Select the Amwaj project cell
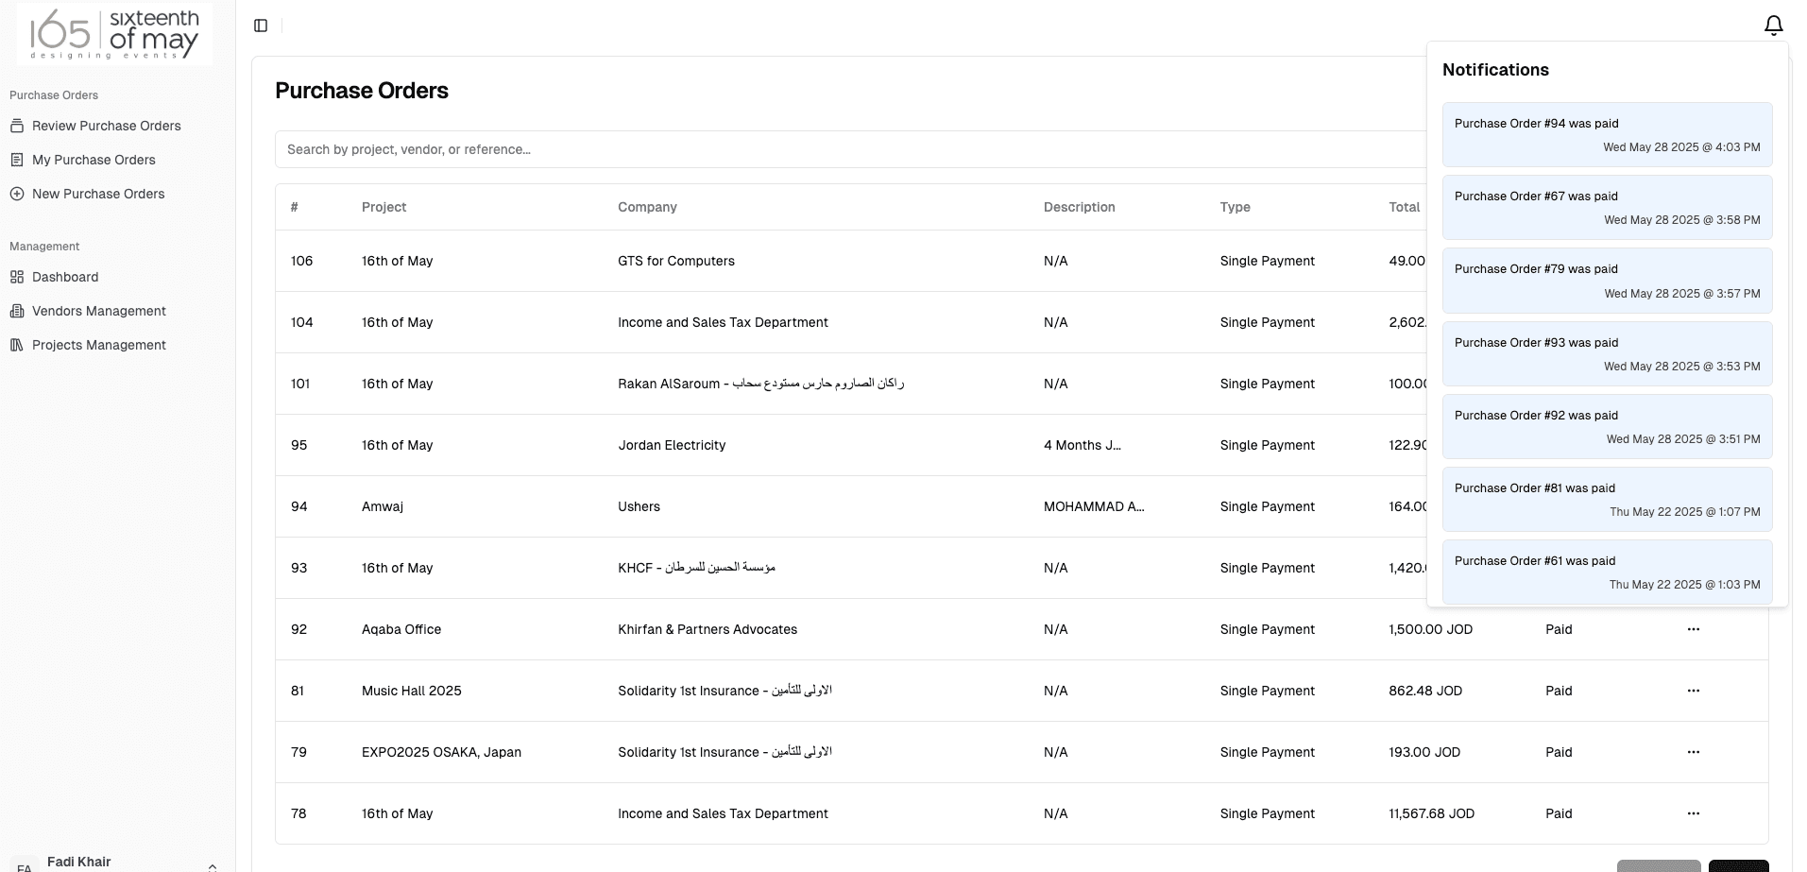The image size is (1807, 872). (x=383, y=506)
